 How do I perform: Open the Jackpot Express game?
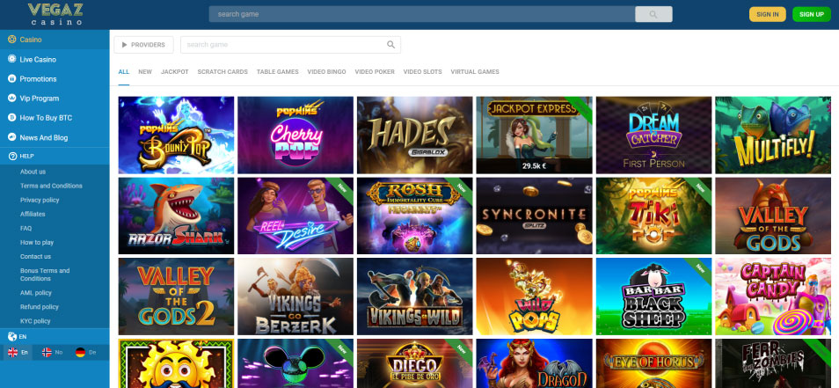point(534,135)
